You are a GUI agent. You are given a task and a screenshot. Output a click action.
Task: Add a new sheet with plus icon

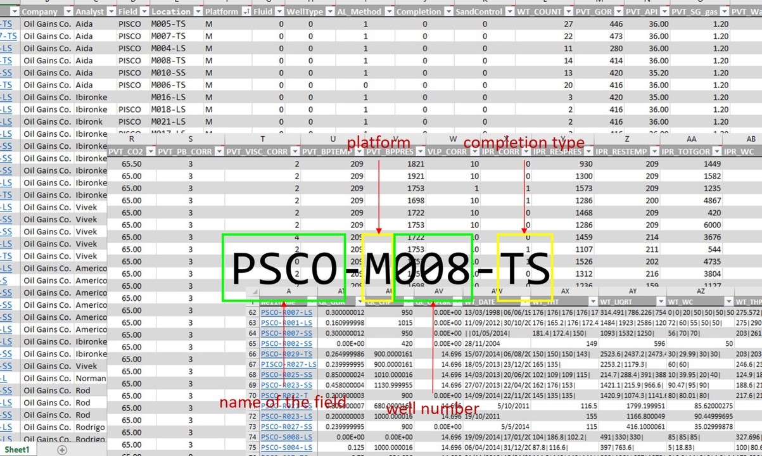point(61,450)
